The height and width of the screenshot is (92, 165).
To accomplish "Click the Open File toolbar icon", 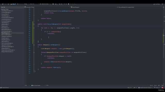I will tap(11, 4).
